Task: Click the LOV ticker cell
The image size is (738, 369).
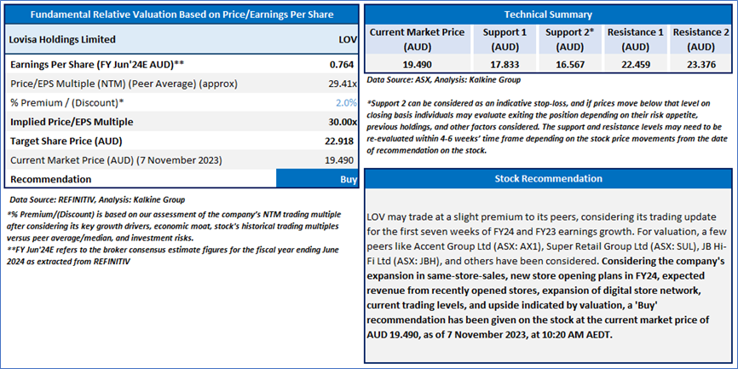Action: [348, 39]
